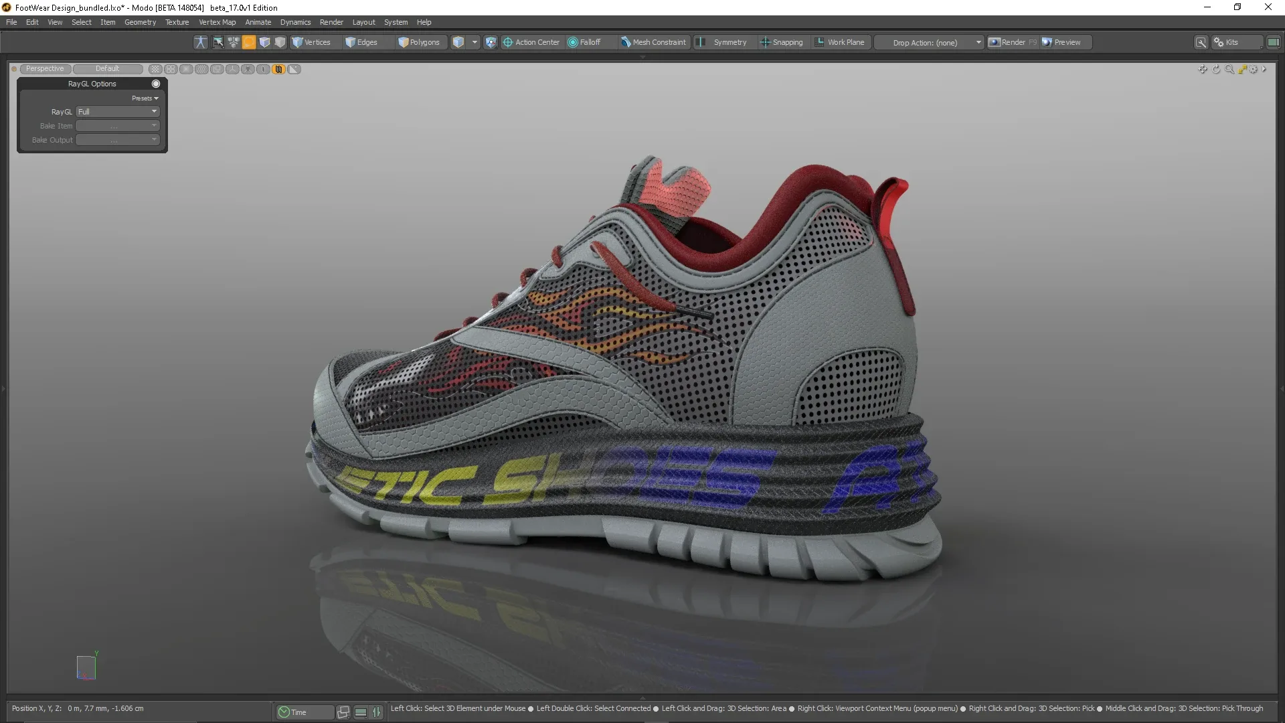This screenshot has height=723, width=1285.
Task: Open the Drop Action dropdown
Action: tap(930, 42)
